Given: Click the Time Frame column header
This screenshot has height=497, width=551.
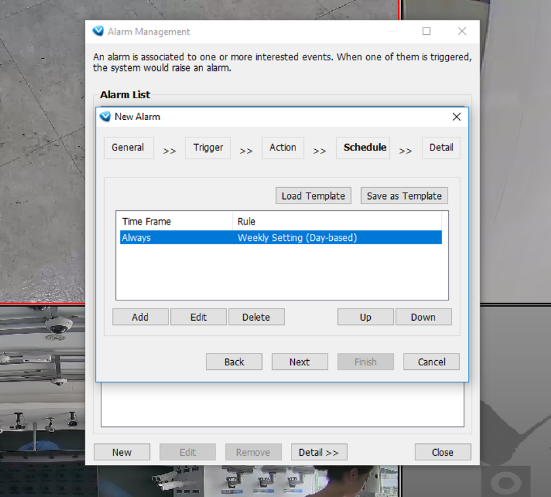Looking at the screenshot, I should (174, 221).
